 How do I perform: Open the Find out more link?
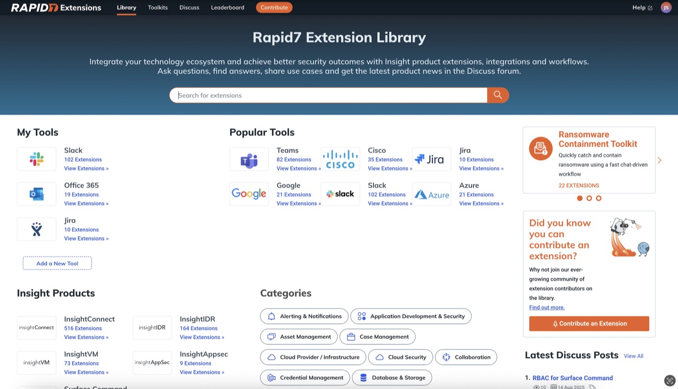click(547, 307)
